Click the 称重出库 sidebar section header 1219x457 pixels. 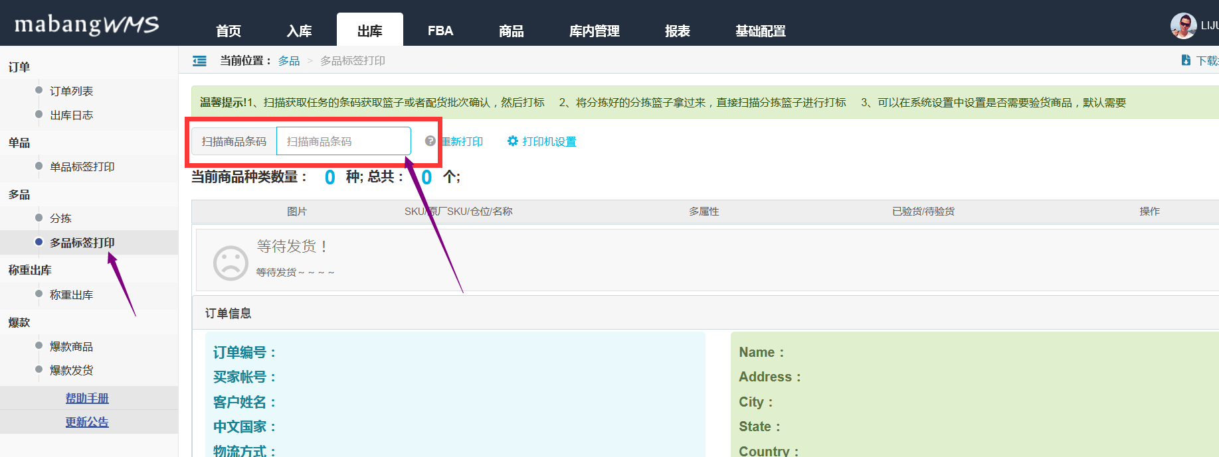tap(30, 270)
